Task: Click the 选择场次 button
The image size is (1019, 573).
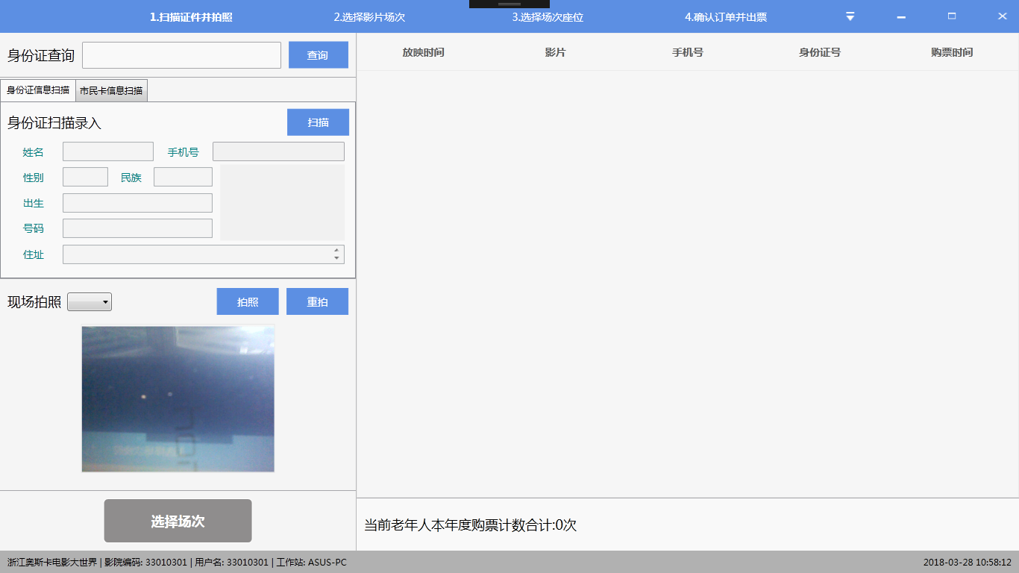Action: pyautogui.click(x=178, y=521)
